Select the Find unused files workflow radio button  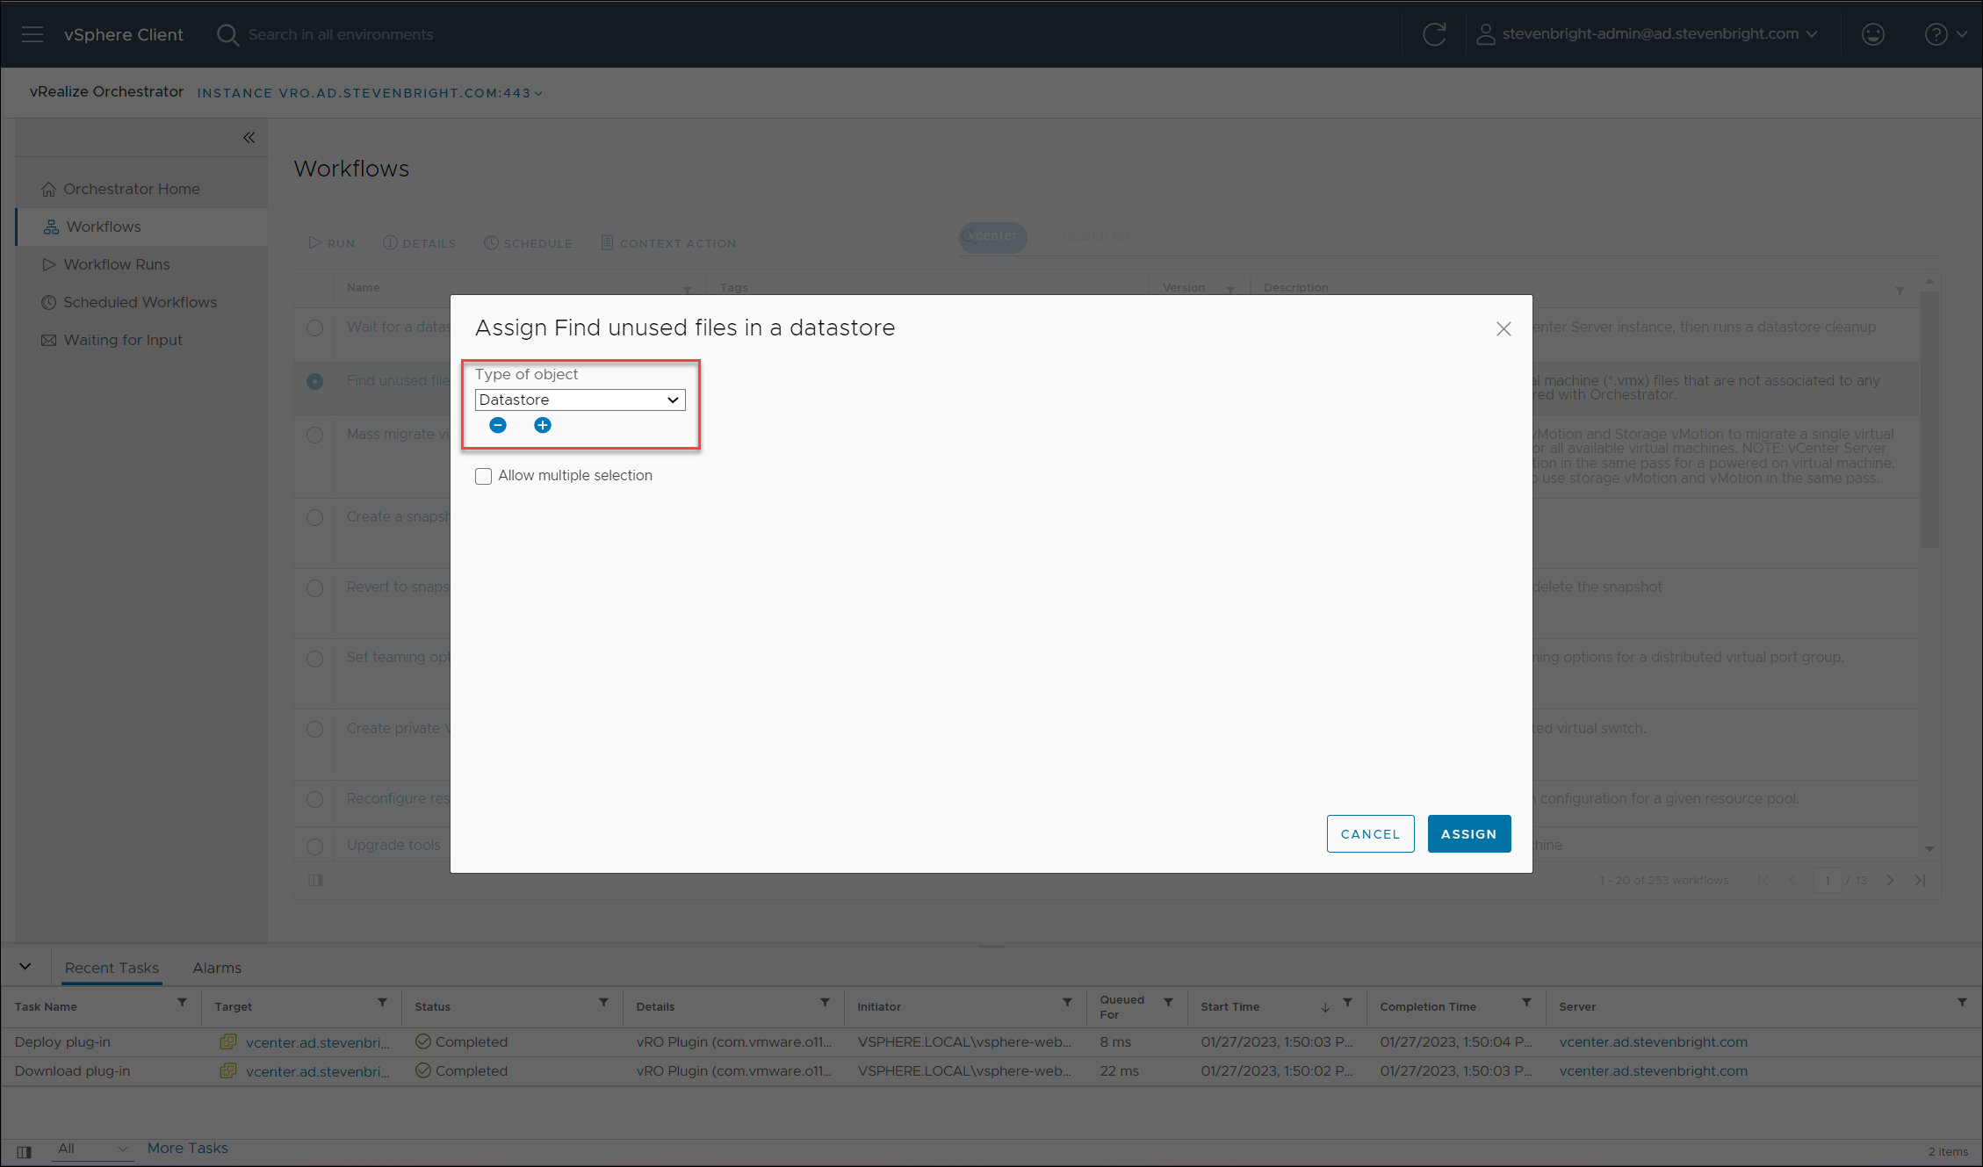point(315,381)
